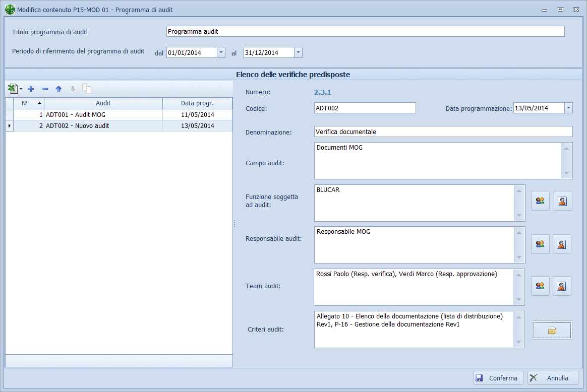Select the ADT001 - Audit MOG row
The height and width of the screenshot is (392, 587).
[x=103, y=115]
